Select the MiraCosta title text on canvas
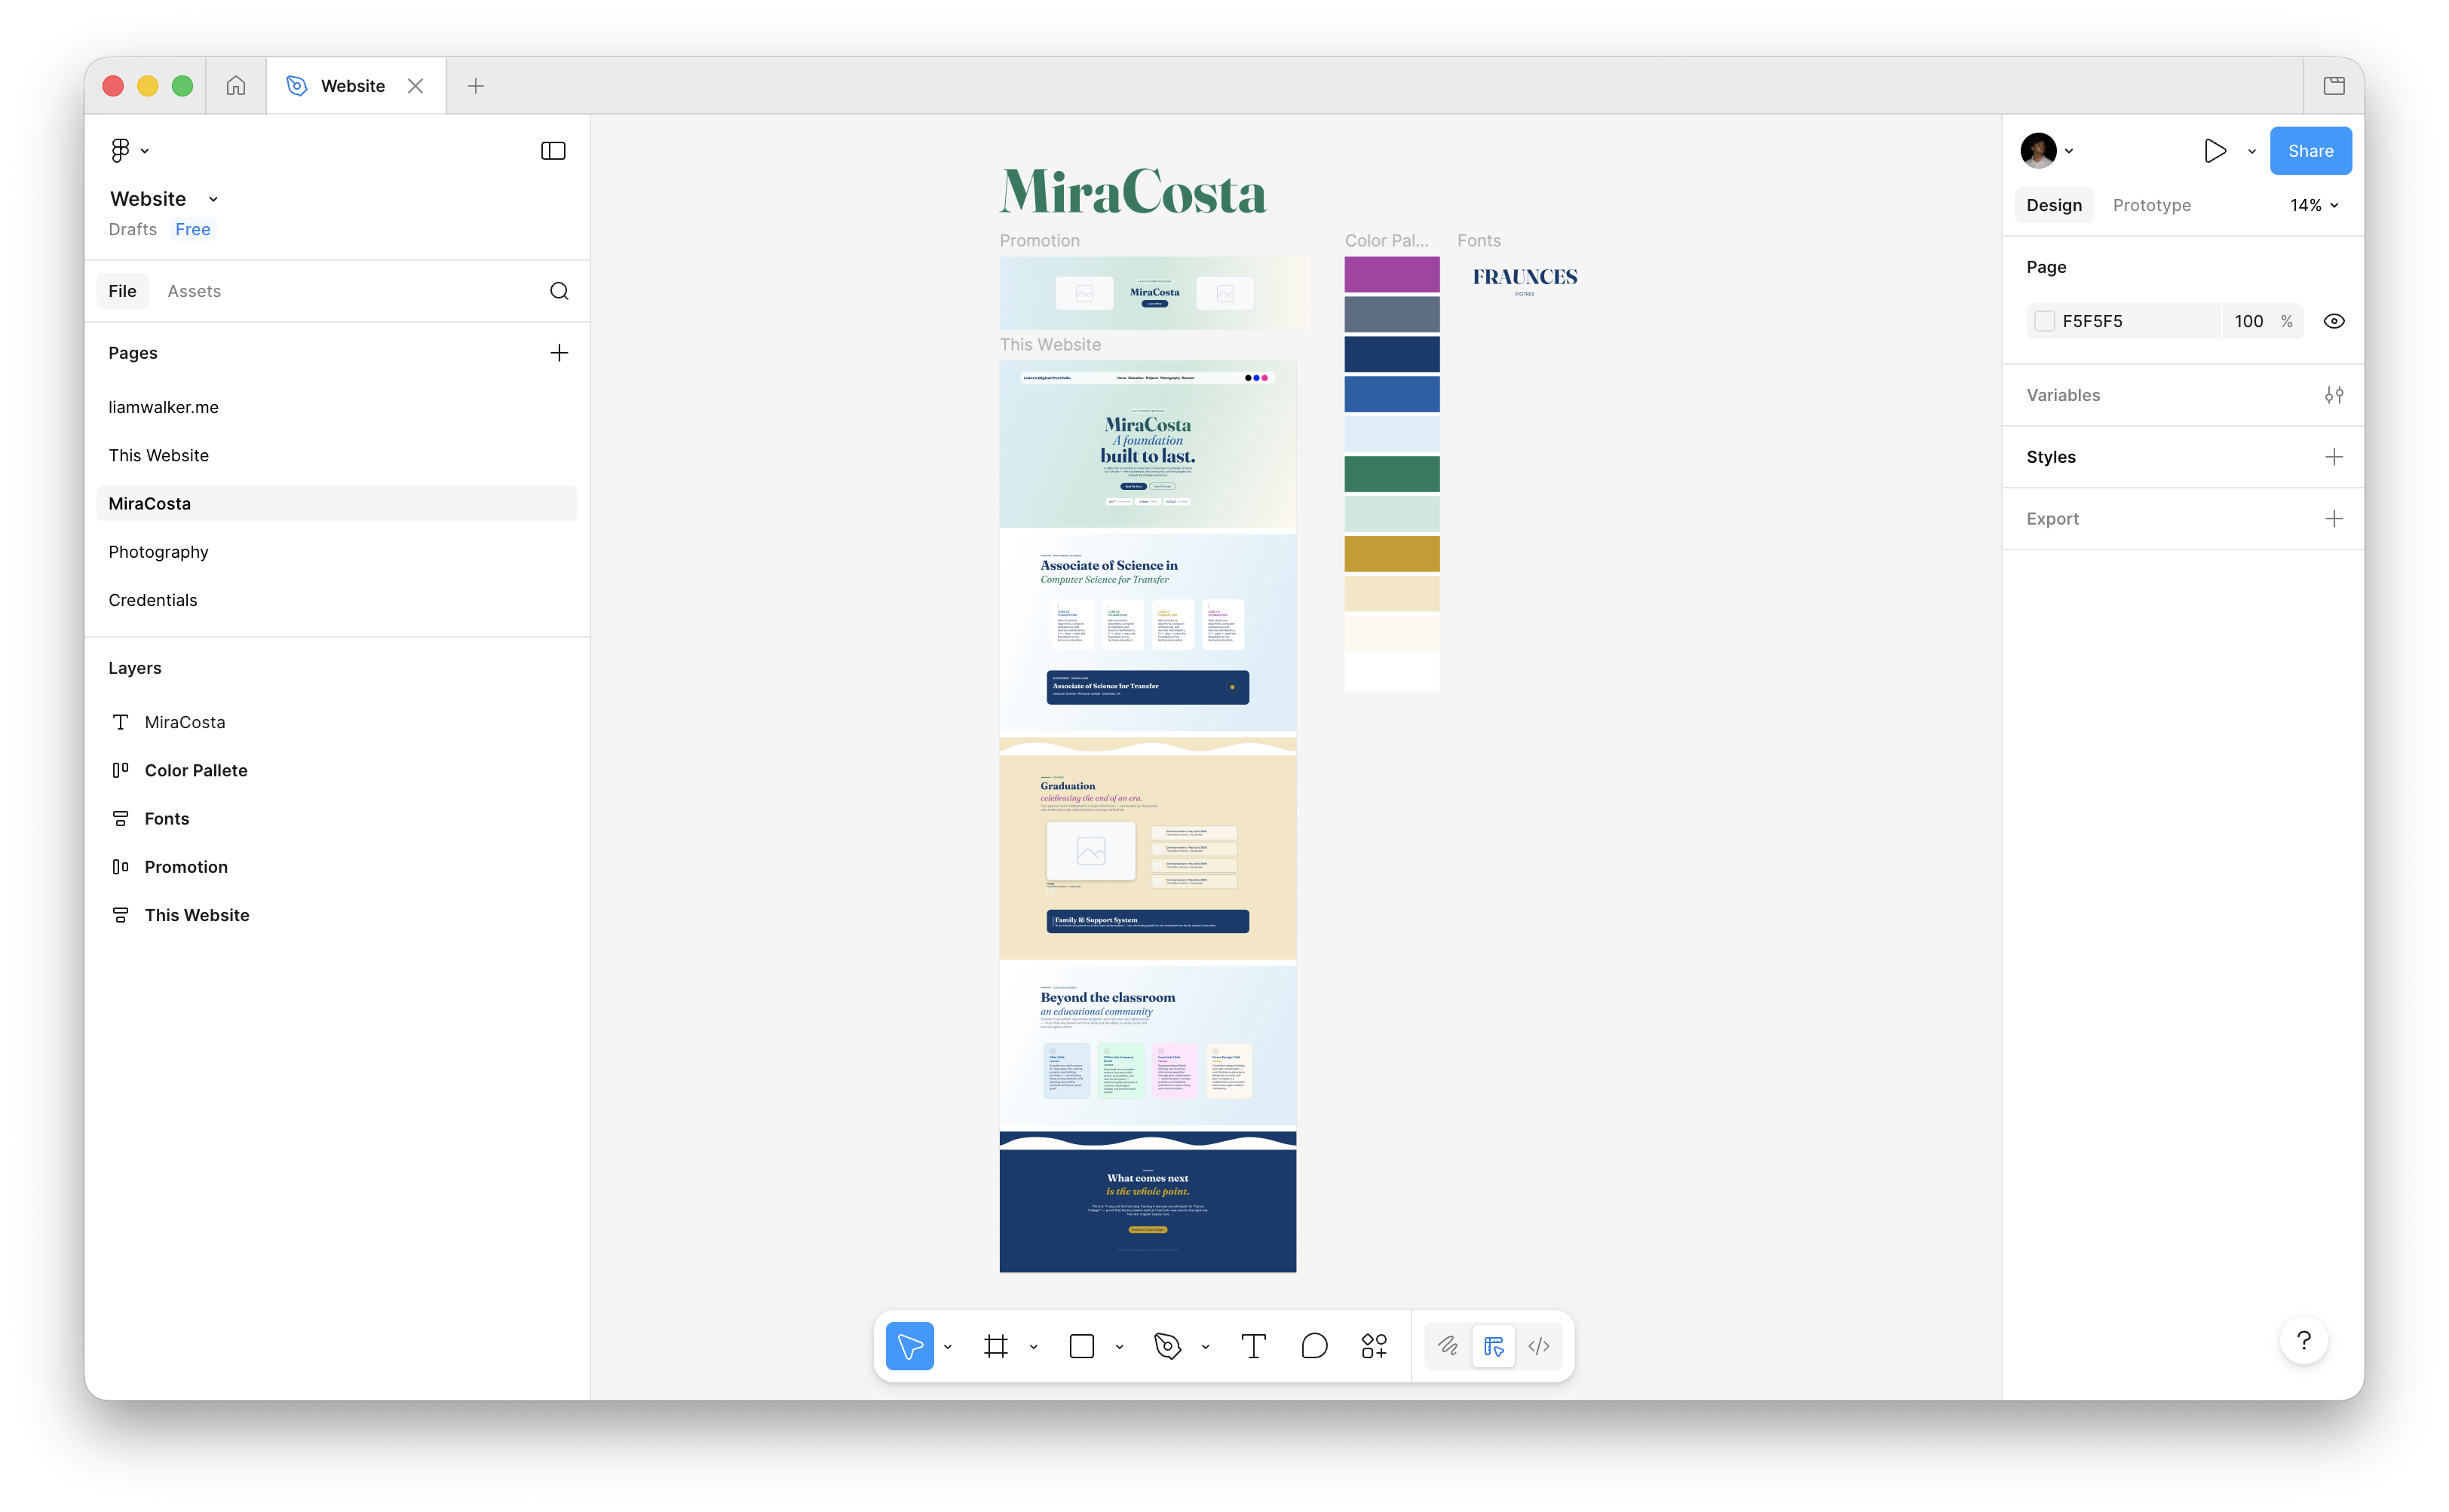 click(1133, 191)
